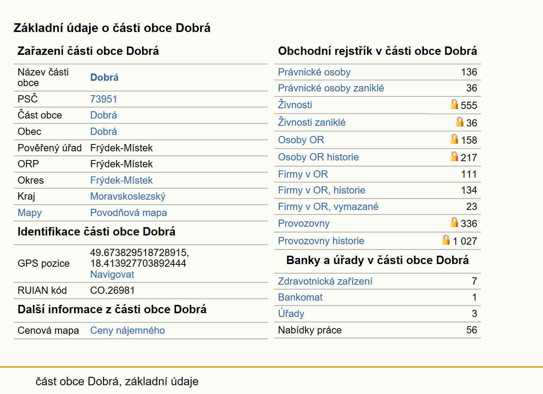This screenshot has height=394, width=543.
Task: Click the lock icon in Provozovny historie row
Action: [446, 240]
